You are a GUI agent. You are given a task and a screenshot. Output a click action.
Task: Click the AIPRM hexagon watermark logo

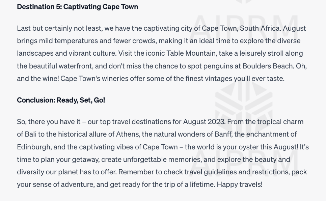pos(244,109)
